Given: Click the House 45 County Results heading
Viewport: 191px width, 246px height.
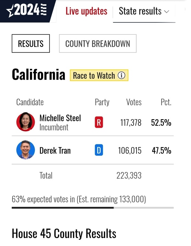Looking at the screenshot, I should click(x=64, y=234).
